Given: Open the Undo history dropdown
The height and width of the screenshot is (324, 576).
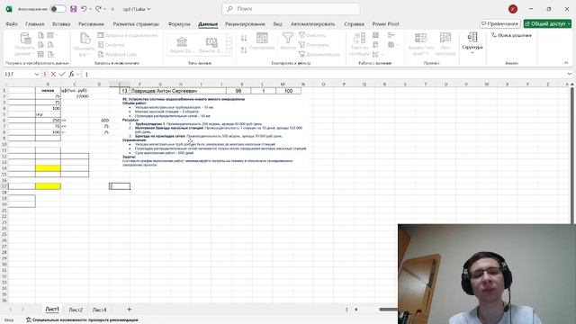Looking at the screenshot, I should [90, 9].
